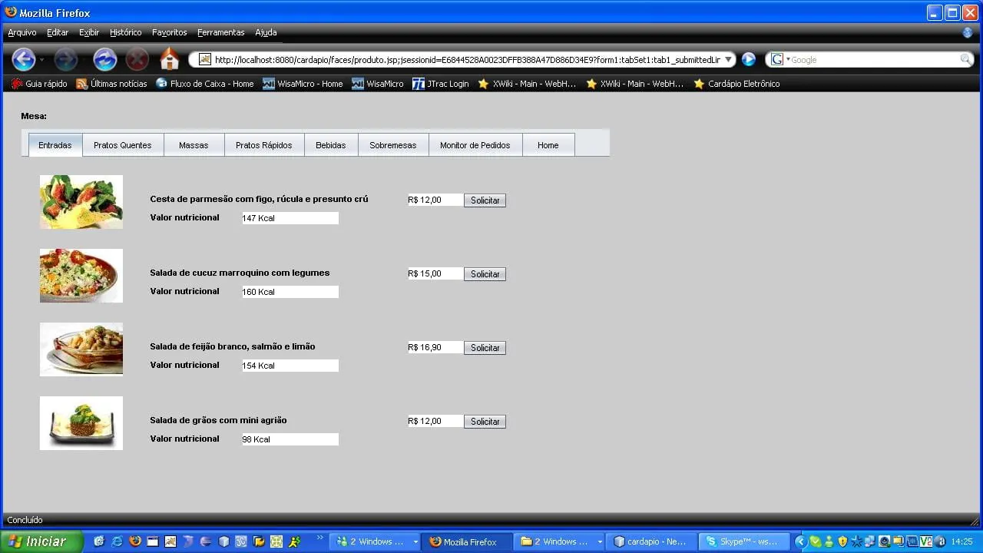983x553 pixels.
Task: Click the network computers tray icon
Action: click(871, 541)
